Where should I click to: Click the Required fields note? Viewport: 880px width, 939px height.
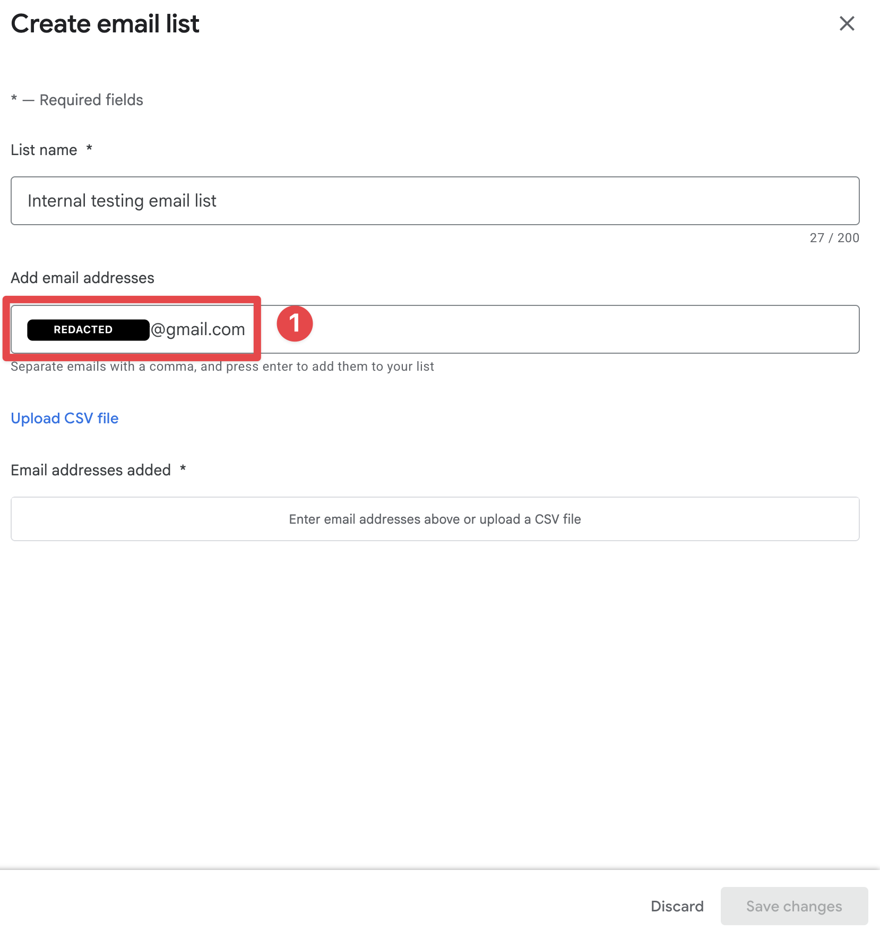pos(77,100)
